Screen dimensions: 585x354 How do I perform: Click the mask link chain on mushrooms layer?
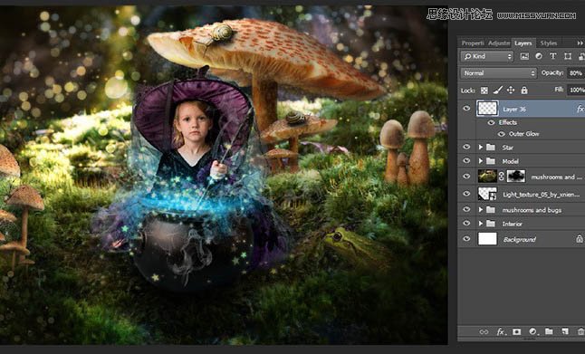[502, 177]
